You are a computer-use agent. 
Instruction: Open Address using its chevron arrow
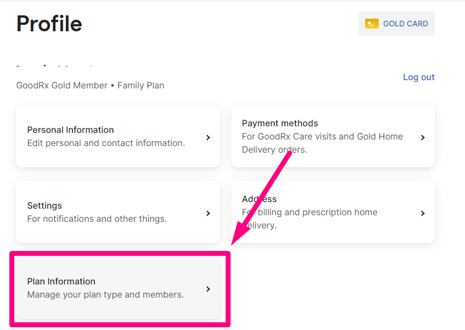(x=423, y=213)
